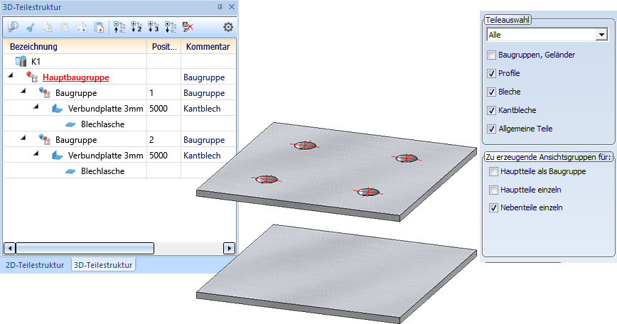617x324 pixels.
Task: Enable Hauptteile einzeln checkbox
Action: pos(493,190)
